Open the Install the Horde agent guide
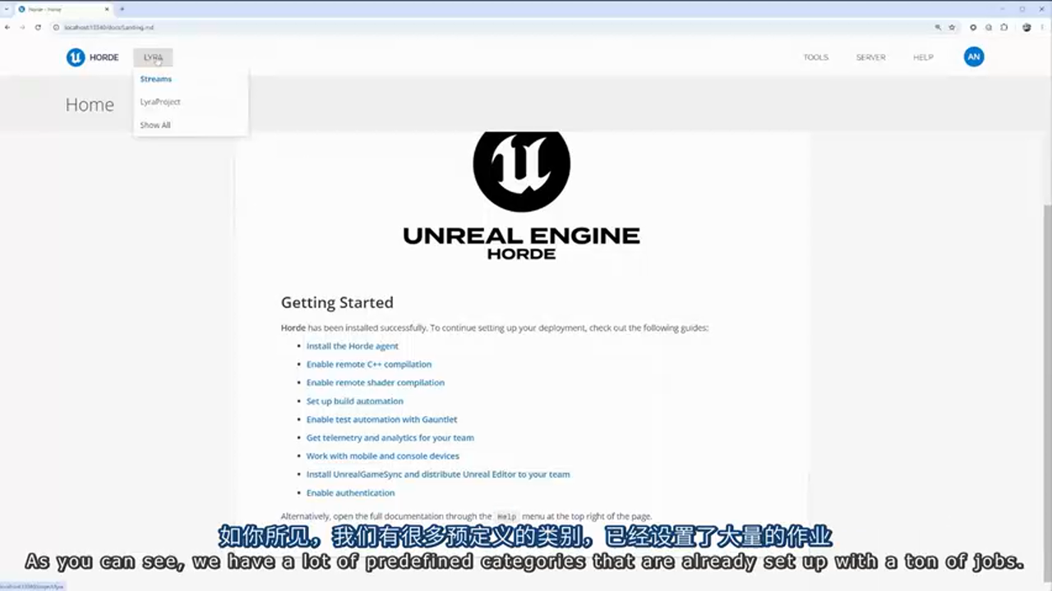Viewport: 1052px width, 591px height. coord(352,346)
